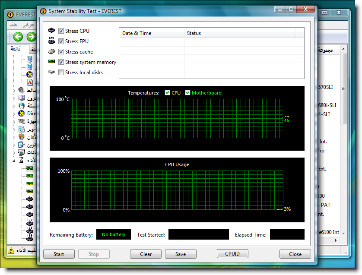
Task: Expand the tree node with the database icon
Action: 14,153
